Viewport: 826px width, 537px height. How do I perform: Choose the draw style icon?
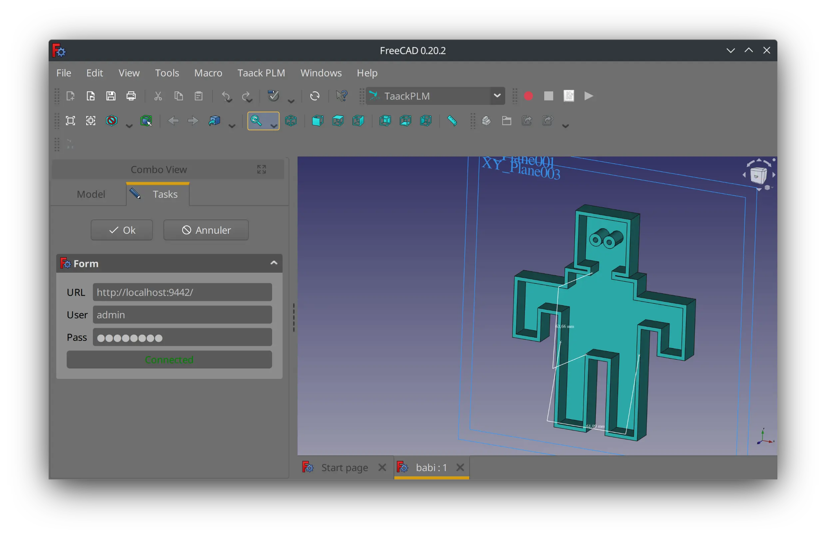click(x=111, y=121)
